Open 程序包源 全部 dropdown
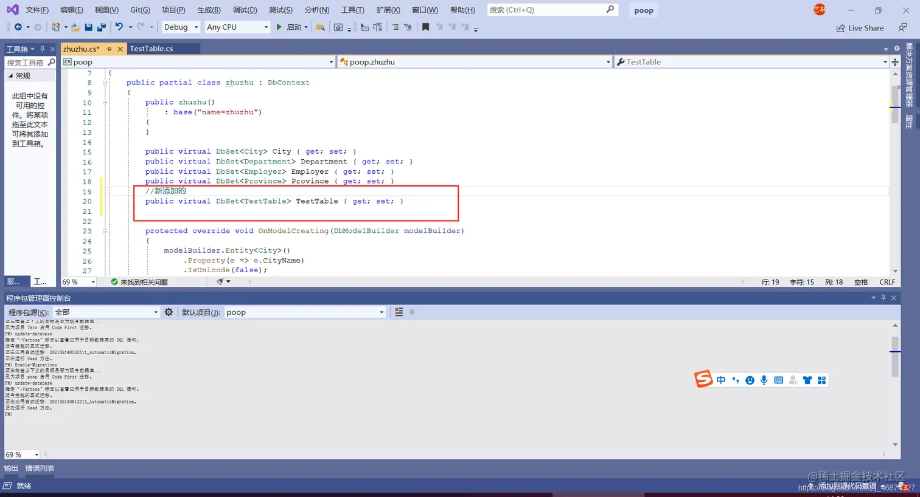The width and height of the screenshot is (920, 497). click(106, 312)
